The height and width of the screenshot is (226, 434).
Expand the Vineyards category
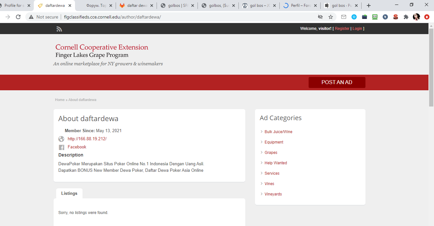[273, 194]
